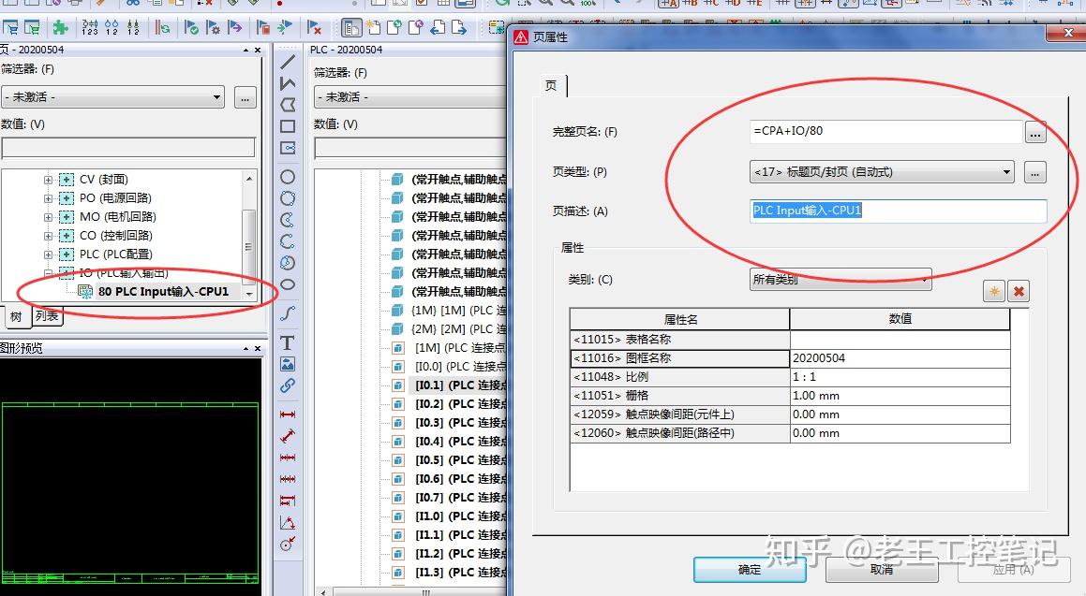Image resolution: width=1086 pixels, height=596 pixels.
Task: Select the Line drawing tool
Action: 288,63
